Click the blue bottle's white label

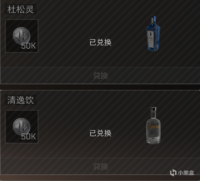click(x=151, y=39)
